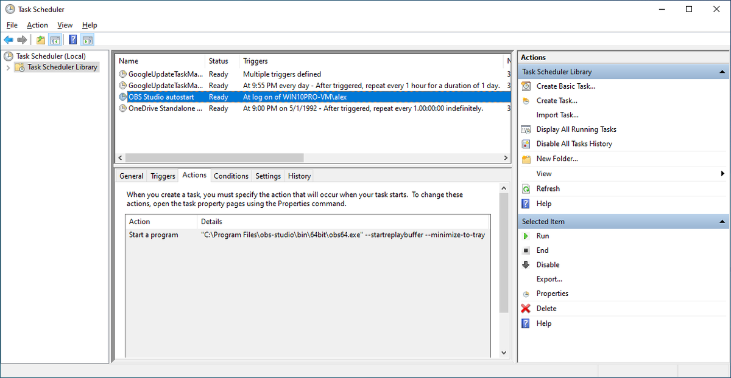The image size is (731, 378).
Task: Click Import Task... in the Actions pane
Action: (557, 115)
